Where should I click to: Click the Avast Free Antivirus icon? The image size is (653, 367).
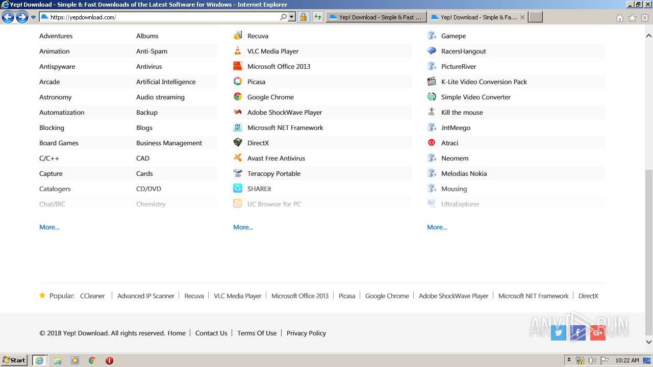238,158
